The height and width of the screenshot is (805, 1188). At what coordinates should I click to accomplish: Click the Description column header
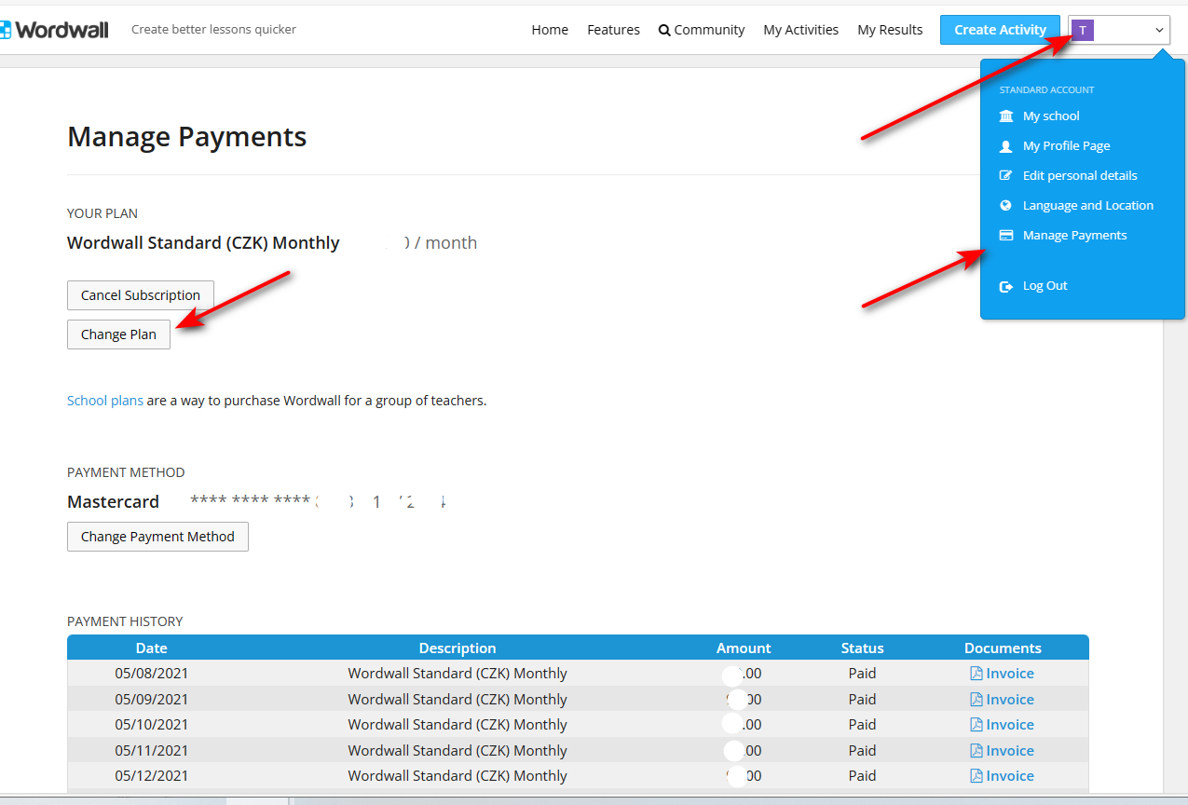coord(457,648)
